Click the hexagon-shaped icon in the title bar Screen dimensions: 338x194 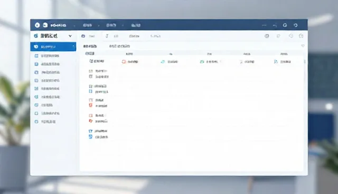click(285, 25)
